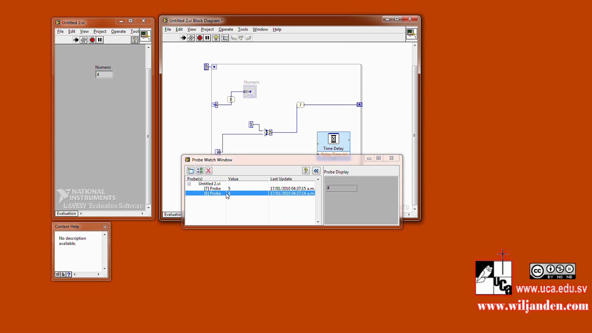Click Run arrow in Block Diagram toolbar
This screenshot has width=592, height=333.
(183, 38)
